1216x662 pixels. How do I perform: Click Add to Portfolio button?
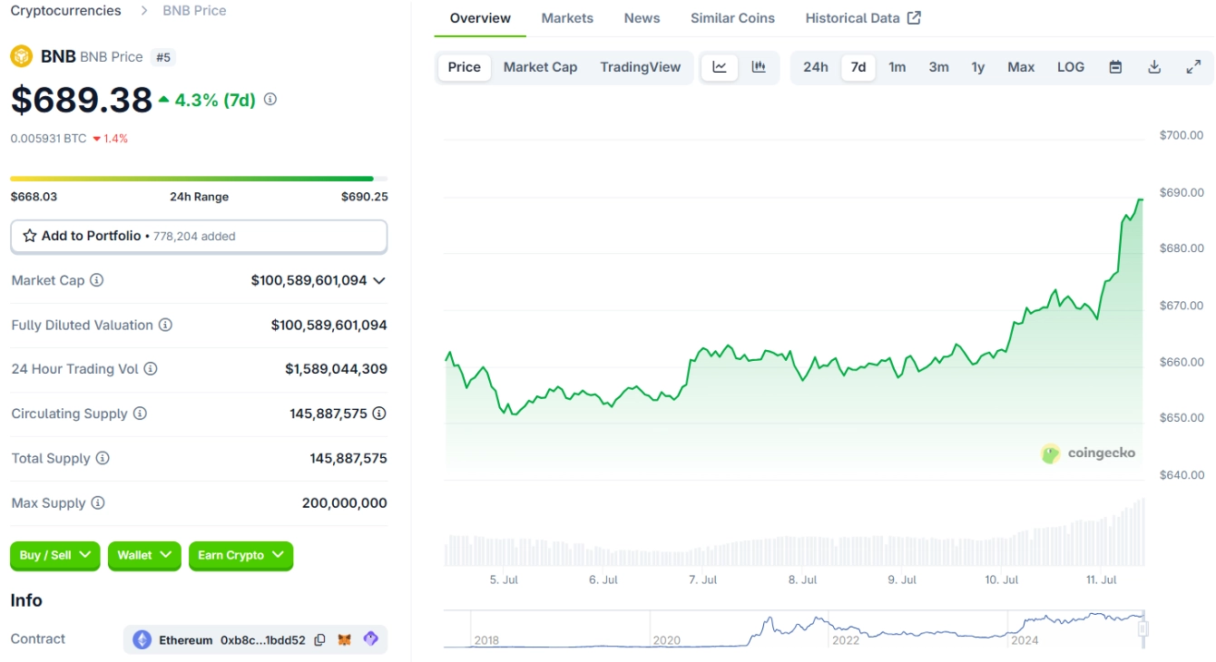pyautogui.click(x=199, y=236)
